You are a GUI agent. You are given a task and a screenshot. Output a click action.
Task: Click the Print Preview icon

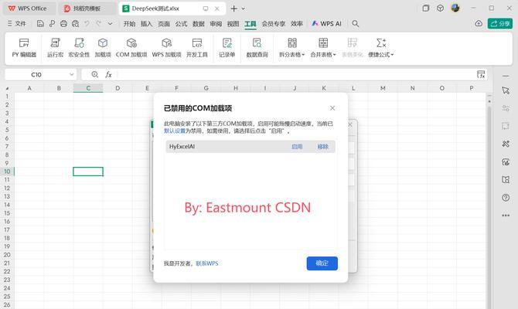point(76,23)
